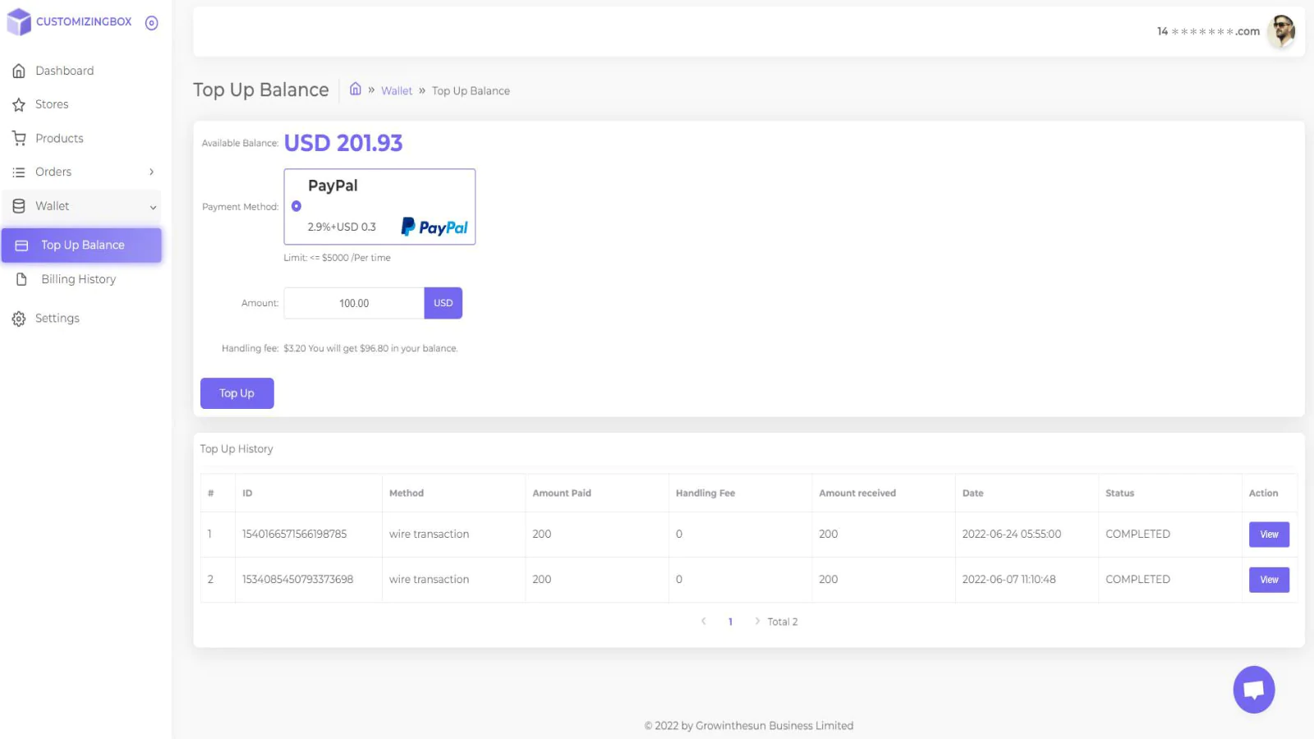Select the PayPal radio button

pyautogui.click(x=296, y=207)
